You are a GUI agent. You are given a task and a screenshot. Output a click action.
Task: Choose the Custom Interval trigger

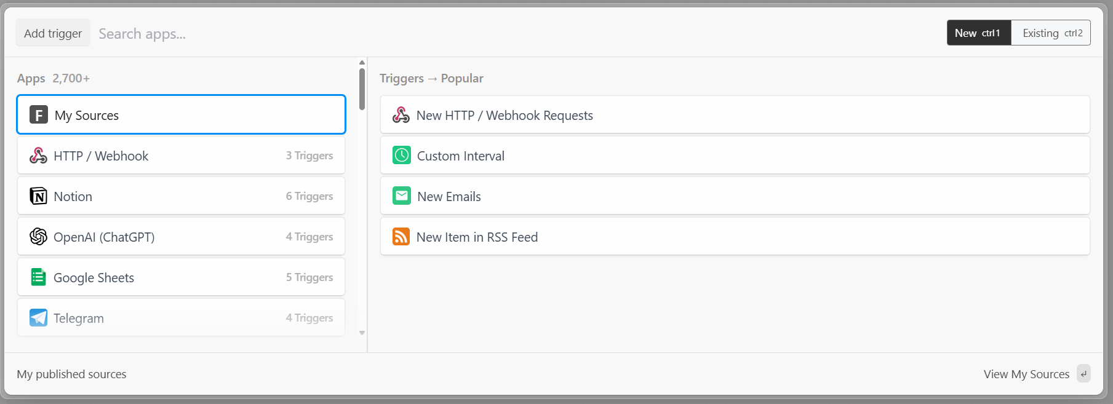[735, 156]
